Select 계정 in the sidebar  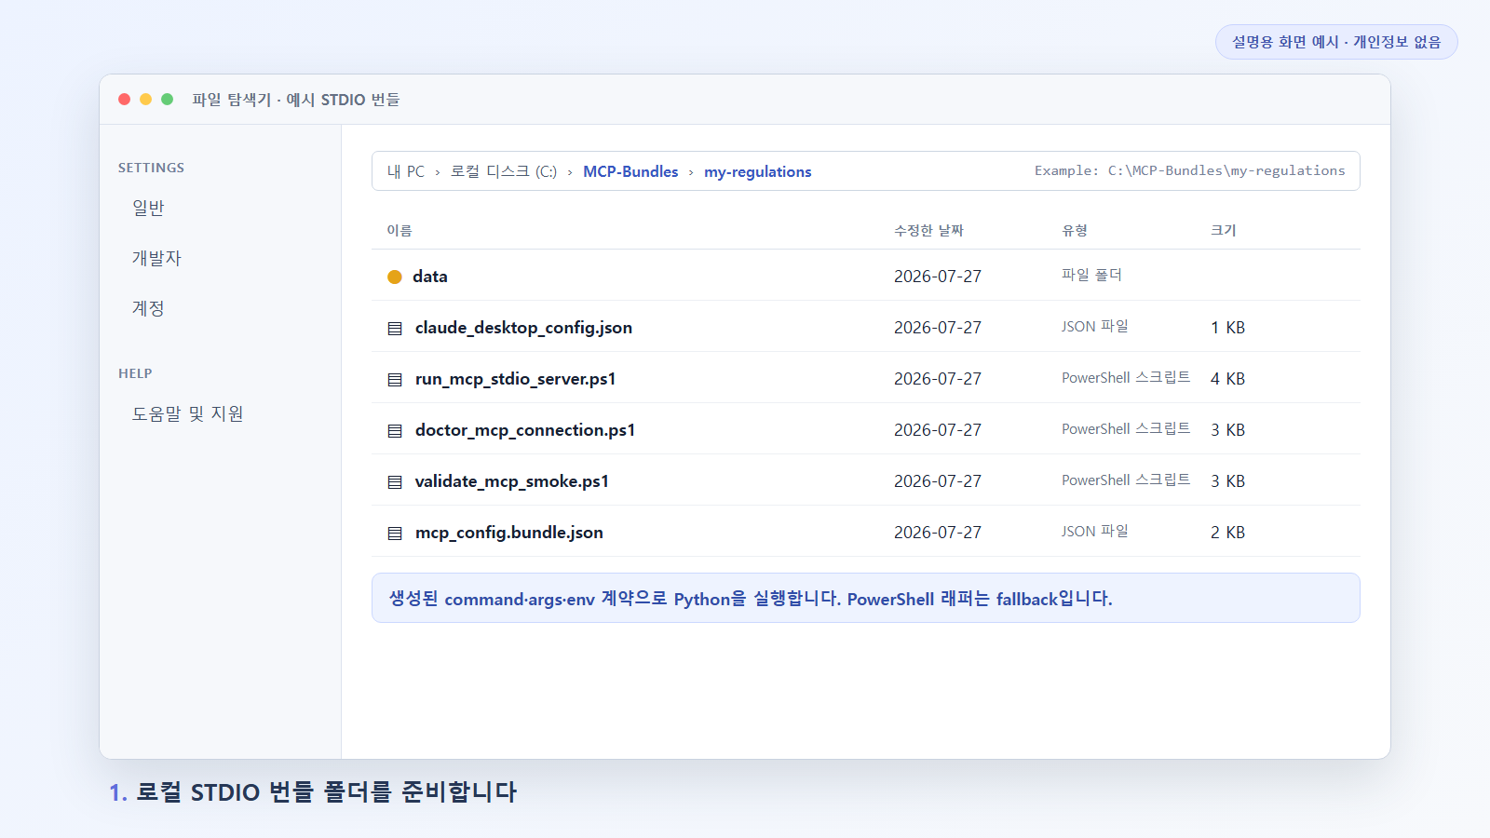tap(148, 308)
